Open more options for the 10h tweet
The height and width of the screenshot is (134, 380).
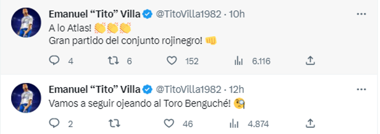361,14
